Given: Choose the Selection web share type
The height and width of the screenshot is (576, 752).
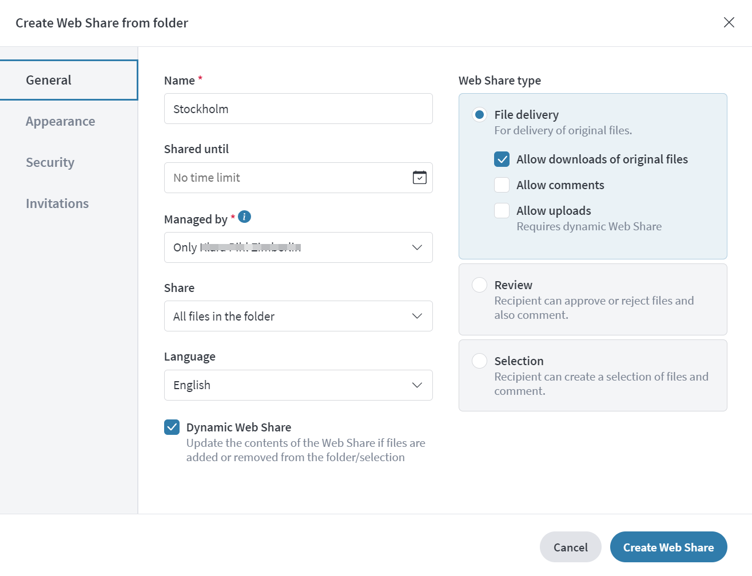Looking at the screenshot, I should click(x=479, y=361).
